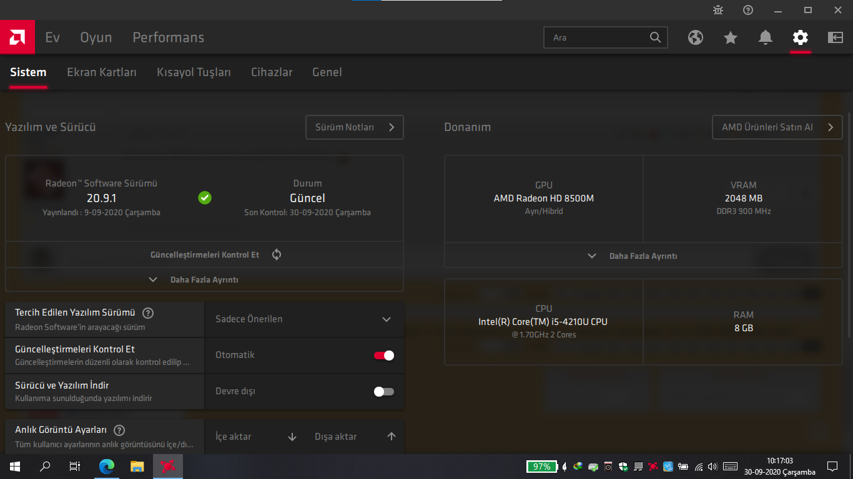Click AMD Ürünleri Satın Al button

pos(777,127)
